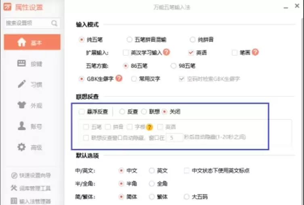The height and width of the screenshot is (205, 304).
Task: Toggle 空码时检索GBK生僻字 checkbox
Action: [182, 79]
